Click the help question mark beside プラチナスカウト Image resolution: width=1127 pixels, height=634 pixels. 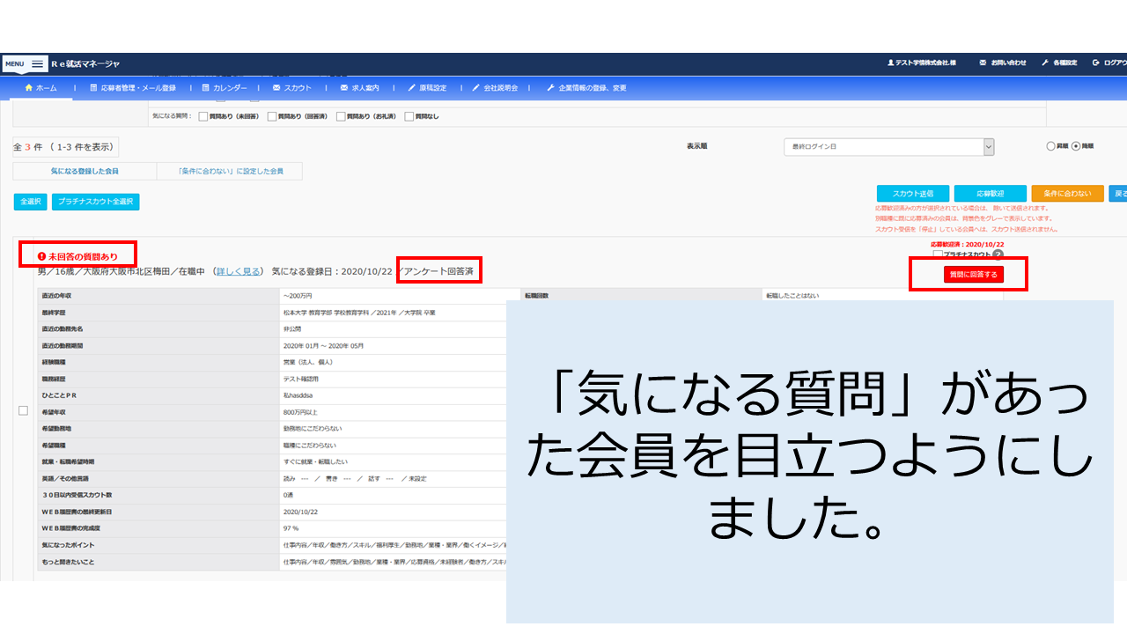coord(998,254)
